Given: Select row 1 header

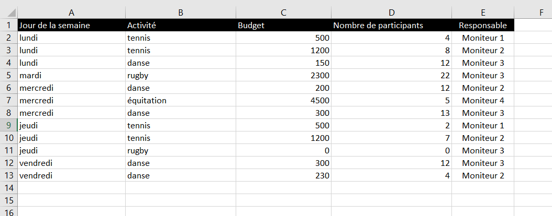Looking at the screenshot, I should [8, 25].
